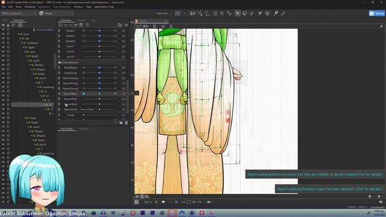Viewport: 386px width, 217px height.
Task: Click the Survey button
Action: [376, 13]
